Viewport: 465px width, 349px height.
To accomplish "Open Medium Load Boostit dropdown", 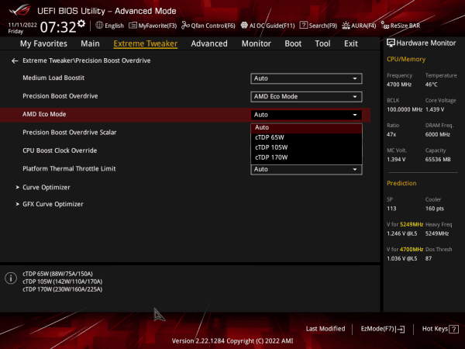I will pos(307,78).
